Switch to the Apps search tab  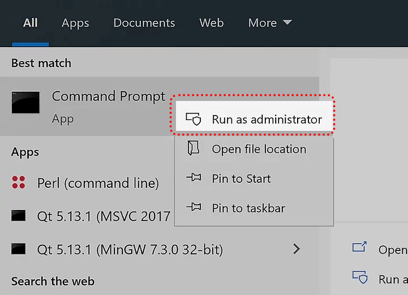pos(75,23)
